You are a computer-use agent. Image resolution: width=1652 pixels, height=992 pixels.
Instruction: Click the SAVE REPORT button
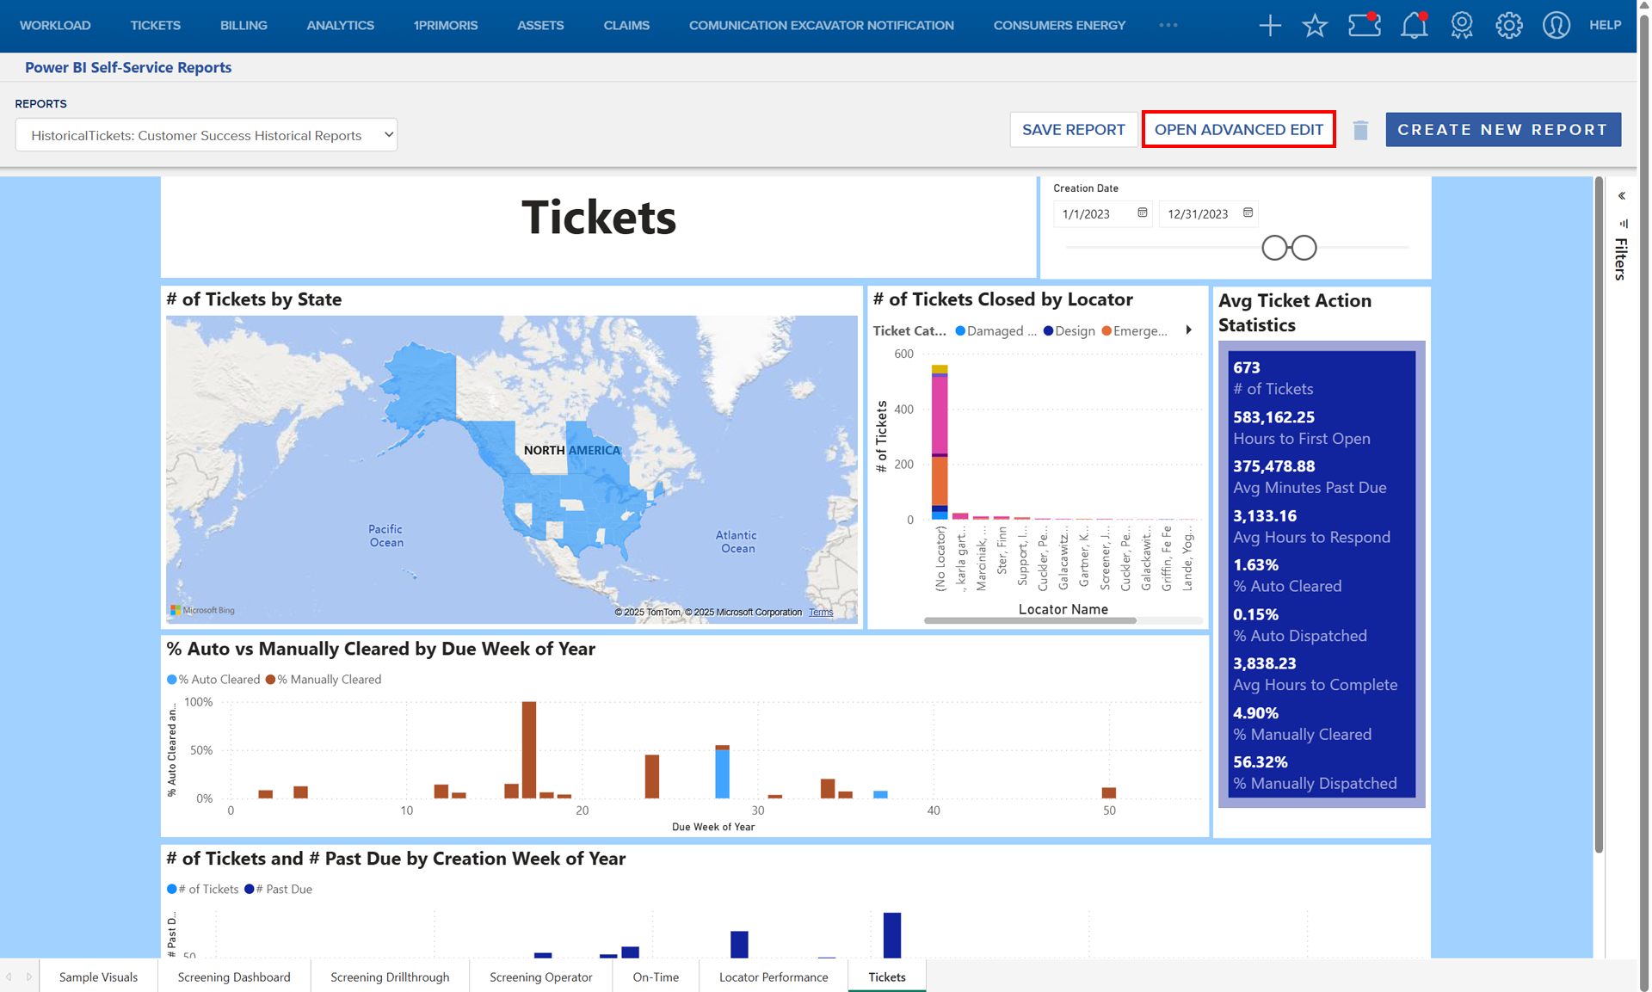(x=1073, y=130)
